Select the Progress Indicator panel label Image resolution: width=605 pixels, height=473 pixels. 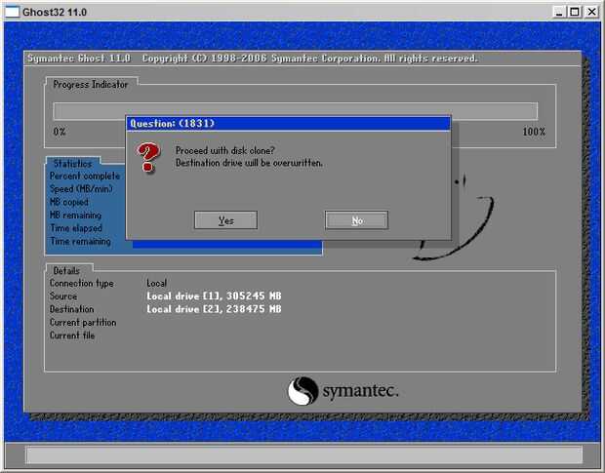(x=91, y=84)
